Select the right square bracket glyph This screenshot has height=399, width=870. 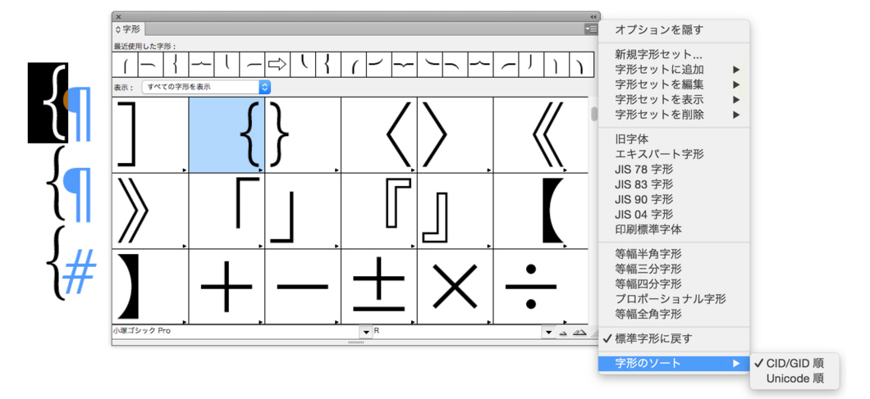pyautogui.click(x=150, y=134)
